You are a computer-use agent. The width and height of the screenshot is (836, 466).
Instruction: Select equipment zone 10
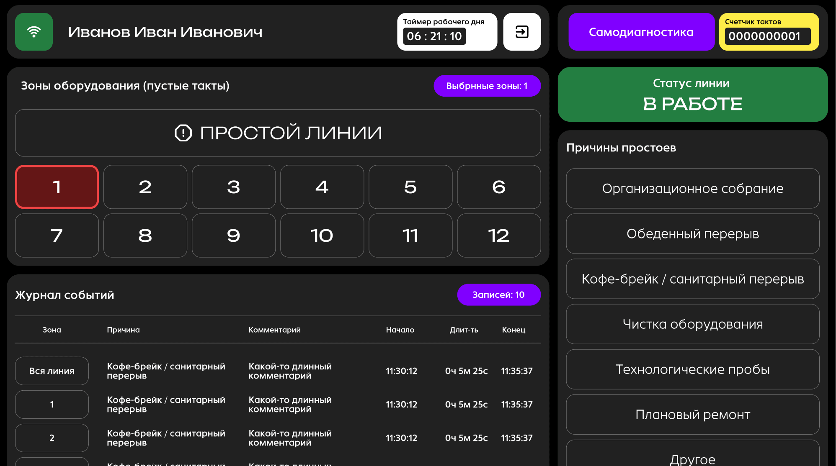point(322,236)
